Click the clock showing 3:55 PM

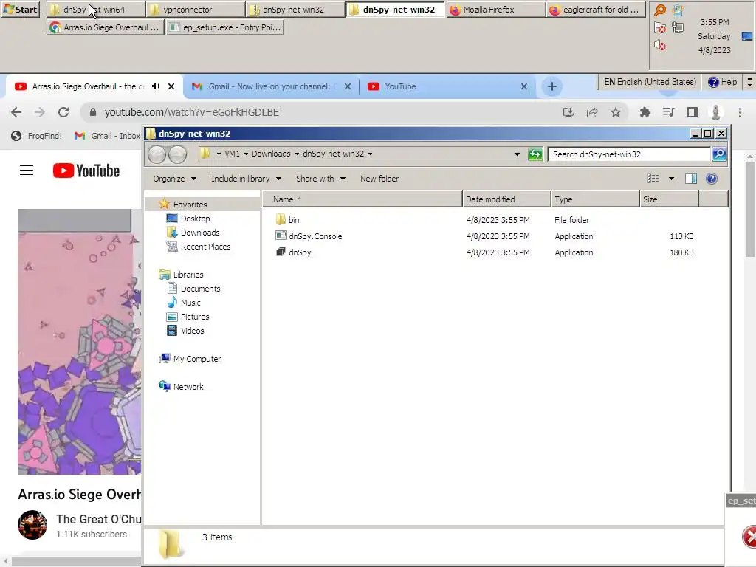point(714,22)
